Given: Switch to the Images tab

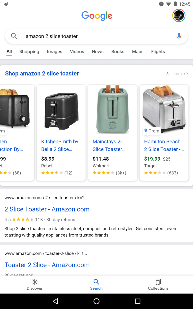Looking at the screenshot, I should click(55, 51).
